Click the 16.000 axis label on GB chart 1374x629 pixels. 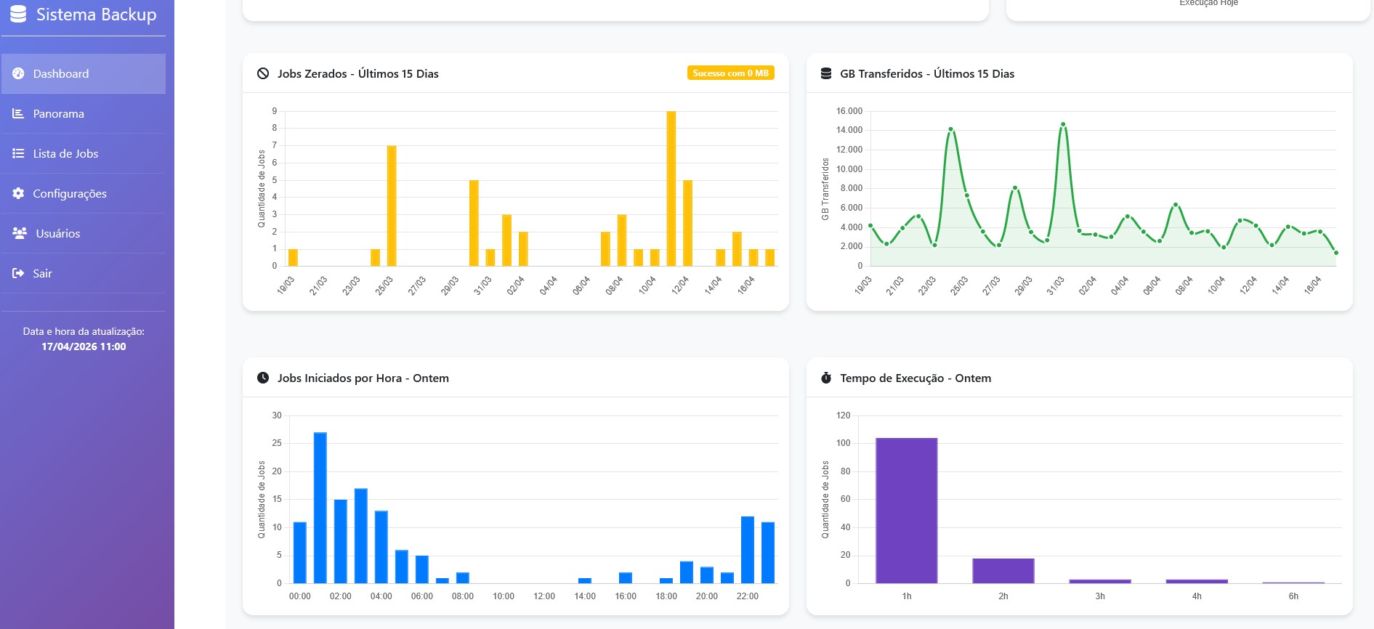[849, 111]
